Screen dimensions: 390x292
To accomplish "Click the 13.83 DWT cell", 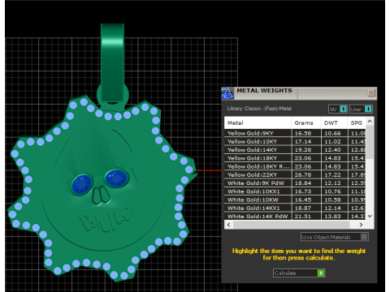I will (x=334, y=216).
